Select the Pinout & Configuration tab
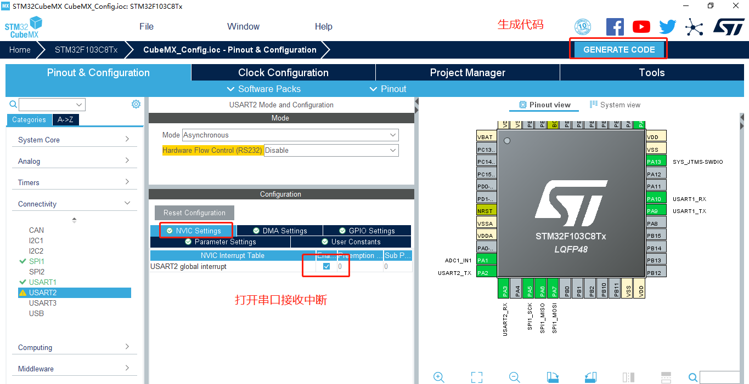Screen dimensions: 749x384 pos(98,72)
